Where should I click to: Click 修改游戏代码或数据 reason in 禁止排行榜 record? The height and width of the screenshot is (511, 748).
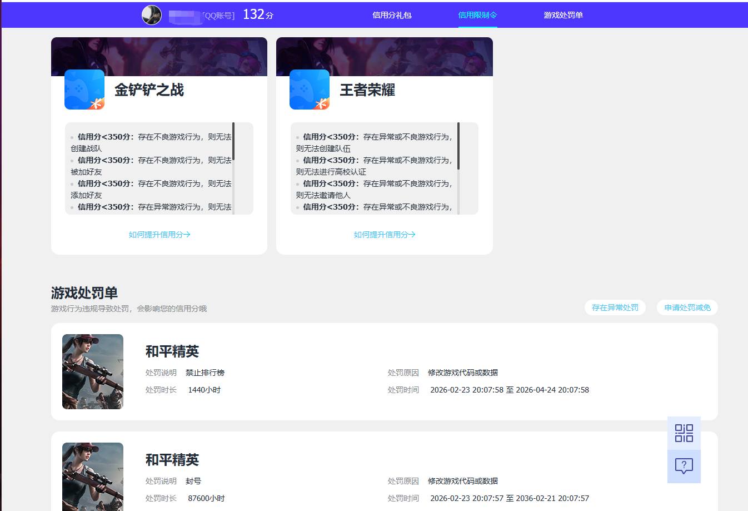[463, 373]
